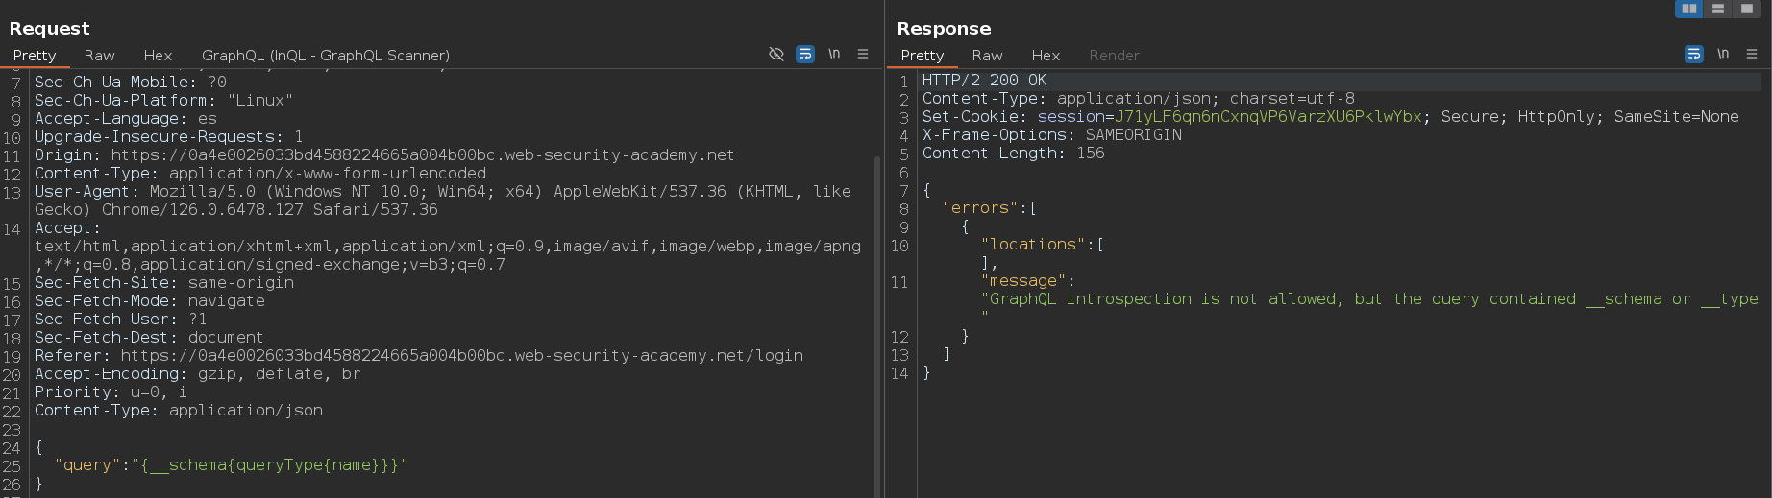Viewport: 1772px width, 498px height.
Task: Click the Content-Length: 156 response header
Action: point(1014,154)
